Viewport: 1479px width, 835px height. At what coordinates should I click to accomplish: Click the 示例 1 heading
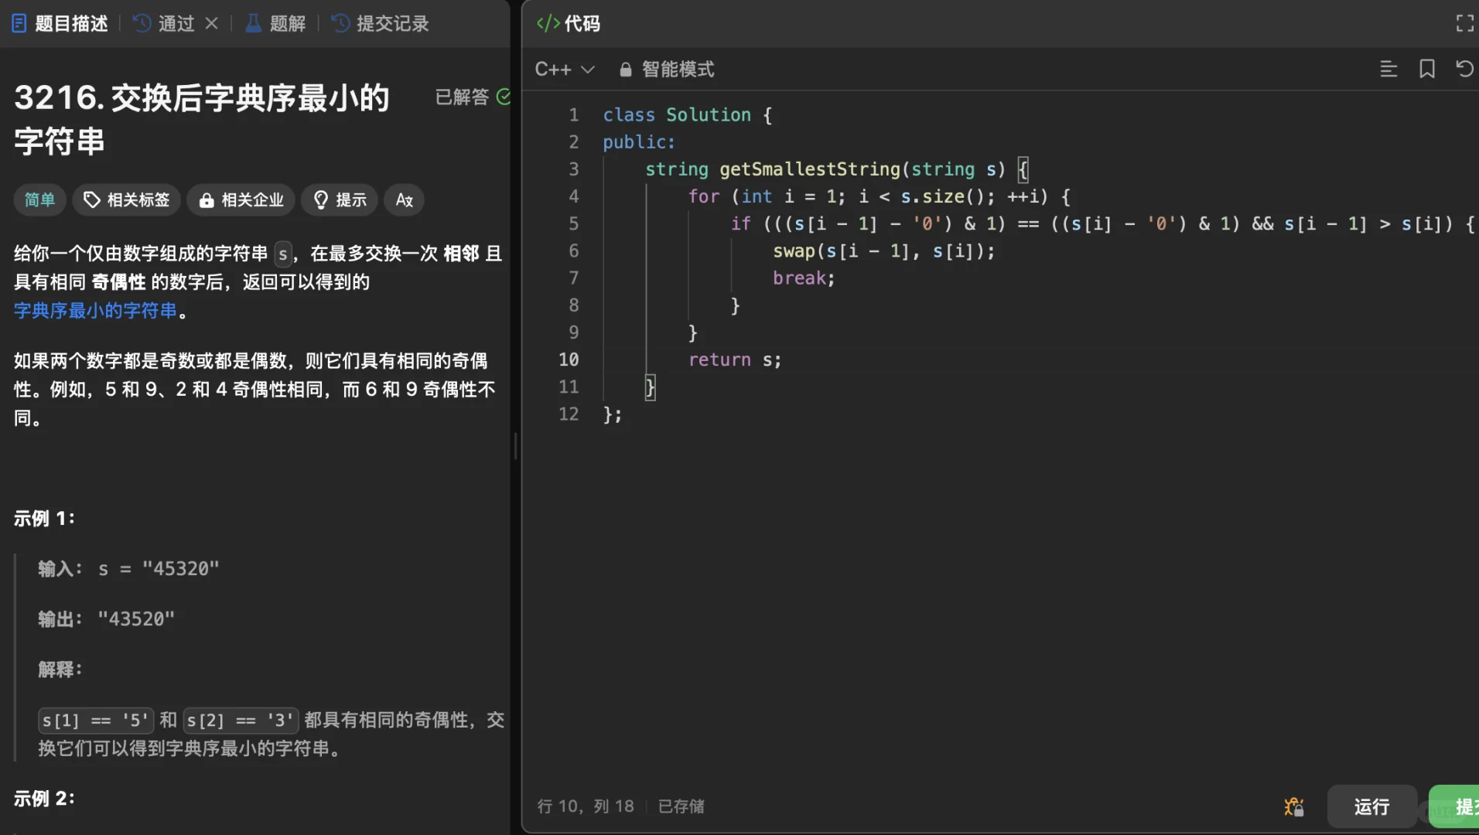point(44,519)
